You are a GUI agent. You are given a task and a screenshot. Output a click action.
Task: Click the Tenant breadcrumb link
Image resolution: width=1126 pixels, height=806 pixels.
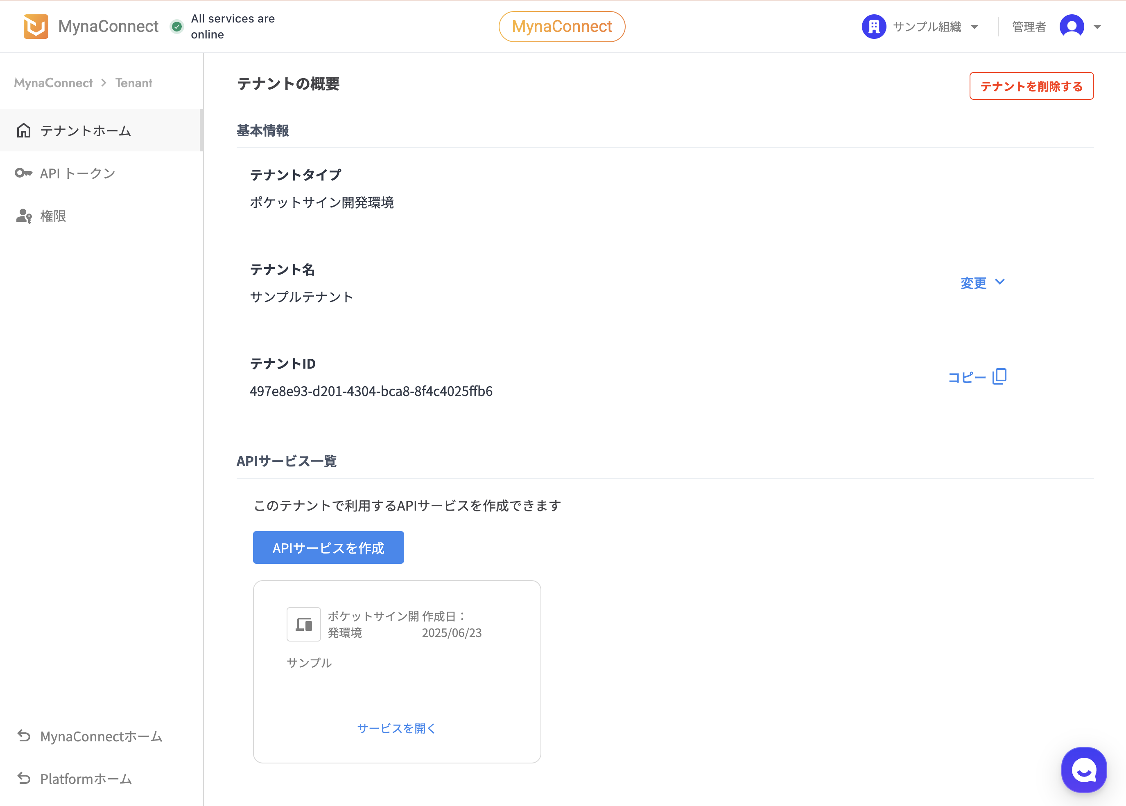(x=133, y=83)
